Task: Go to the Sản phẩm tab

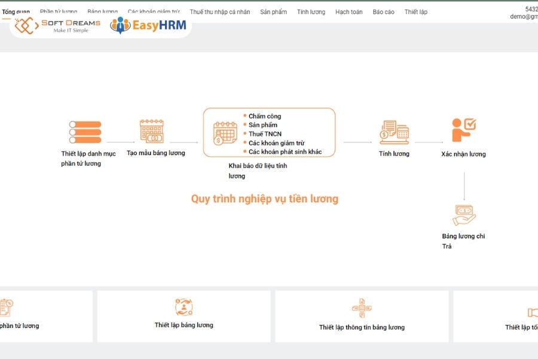Action: point(273,12)
